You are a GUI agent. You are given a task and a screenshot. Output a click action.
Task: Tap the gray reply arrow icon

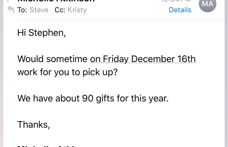coord(11,10)
